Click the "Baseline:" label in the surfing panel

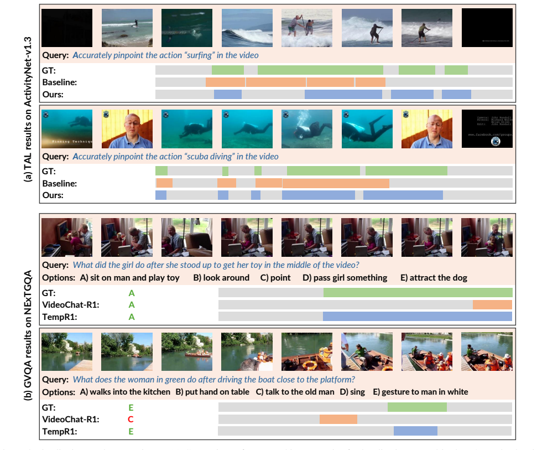60,82
